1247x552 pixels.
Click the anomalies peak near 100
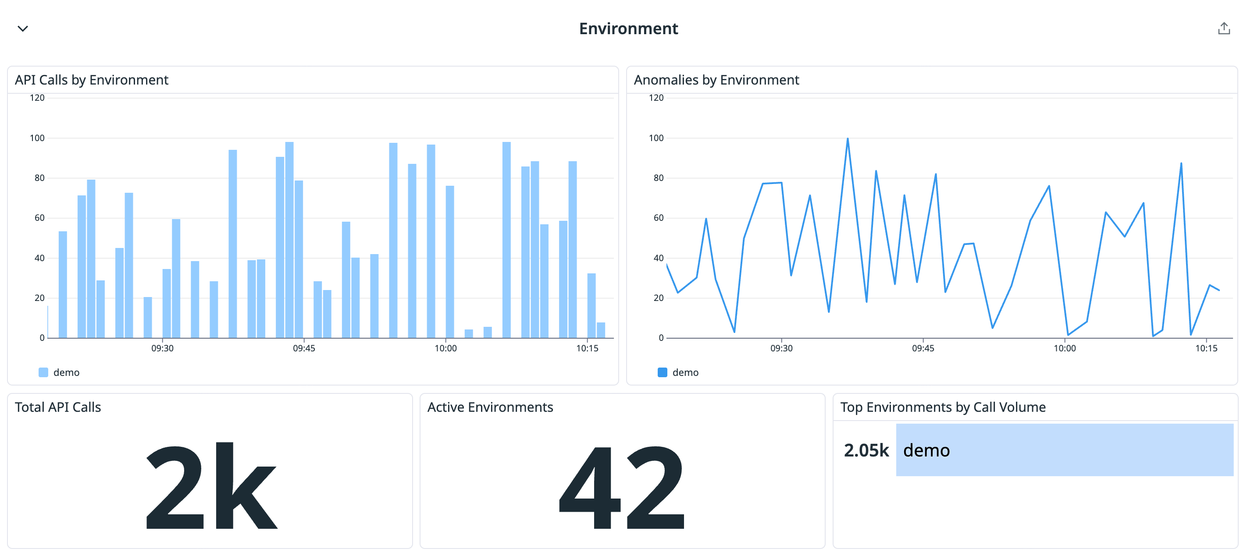[x=847, y=139]
